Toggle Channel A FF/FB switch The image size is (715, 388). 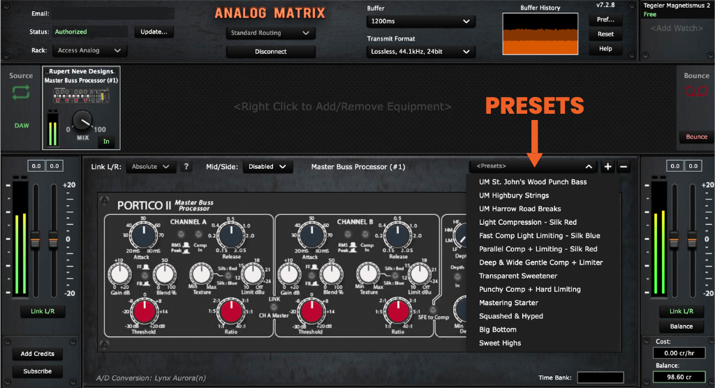coord(145,276)
